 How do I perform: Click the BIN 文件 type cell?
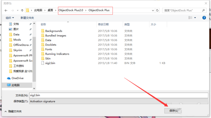point(130,63)
